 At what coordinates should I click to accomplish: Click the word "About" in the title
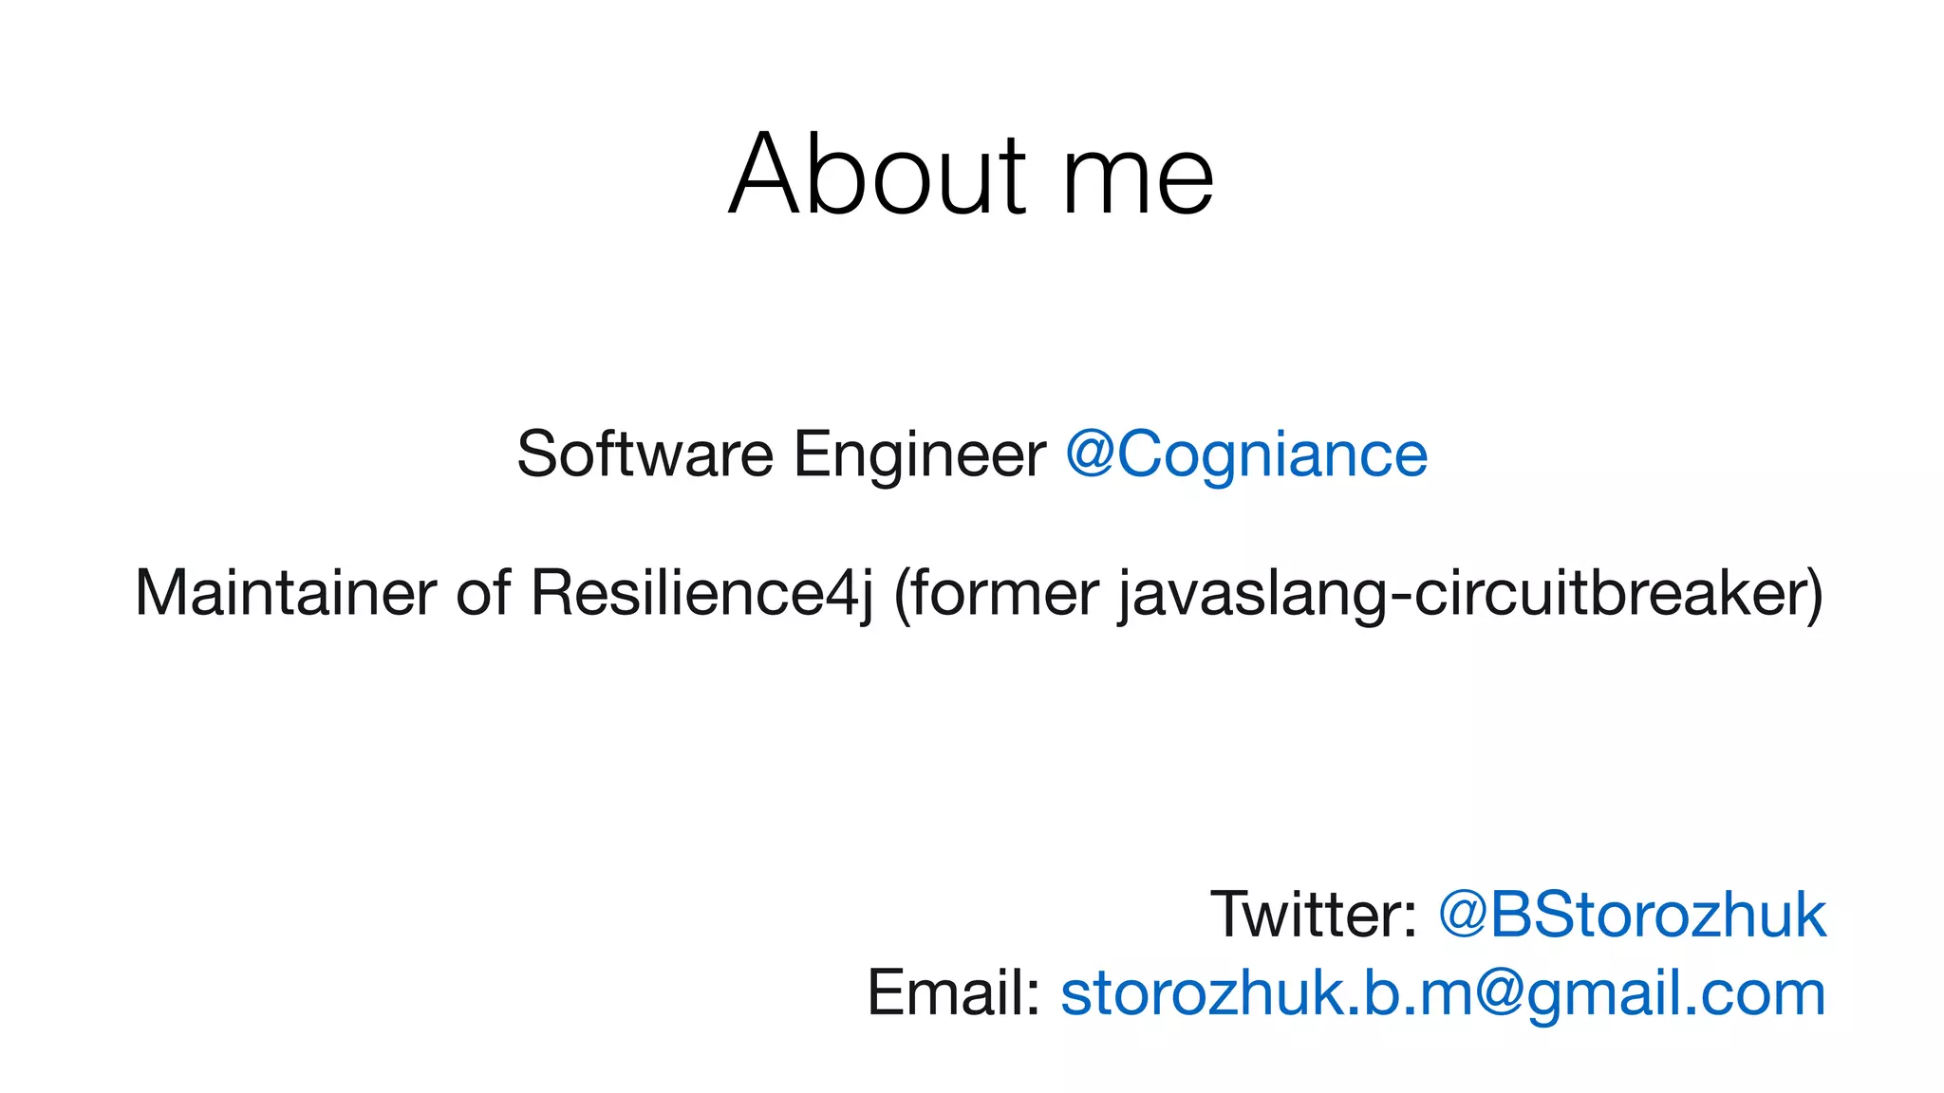(x=878, y=176)
